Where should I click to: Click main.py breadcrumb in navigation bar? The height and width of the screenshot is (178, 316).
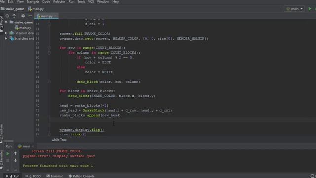click(x=36, y=9)
